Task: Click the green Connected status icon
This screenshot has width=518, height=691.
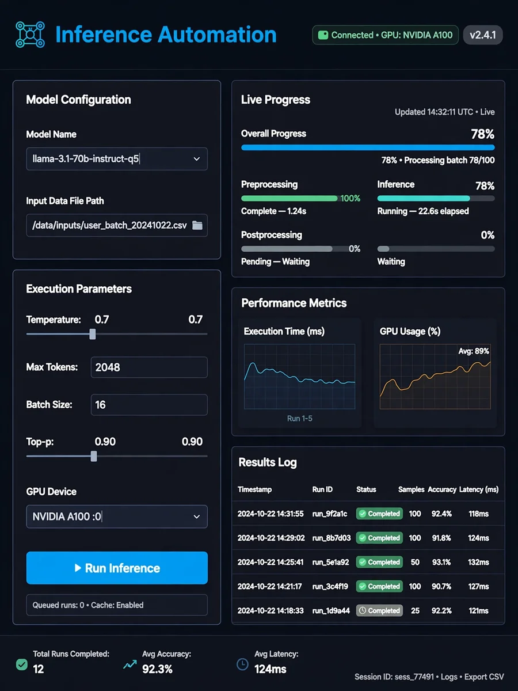Action: (323, 35)
